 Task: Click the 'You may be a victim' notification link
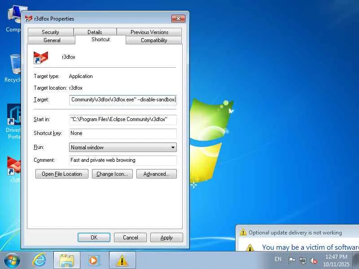[311, 247]
